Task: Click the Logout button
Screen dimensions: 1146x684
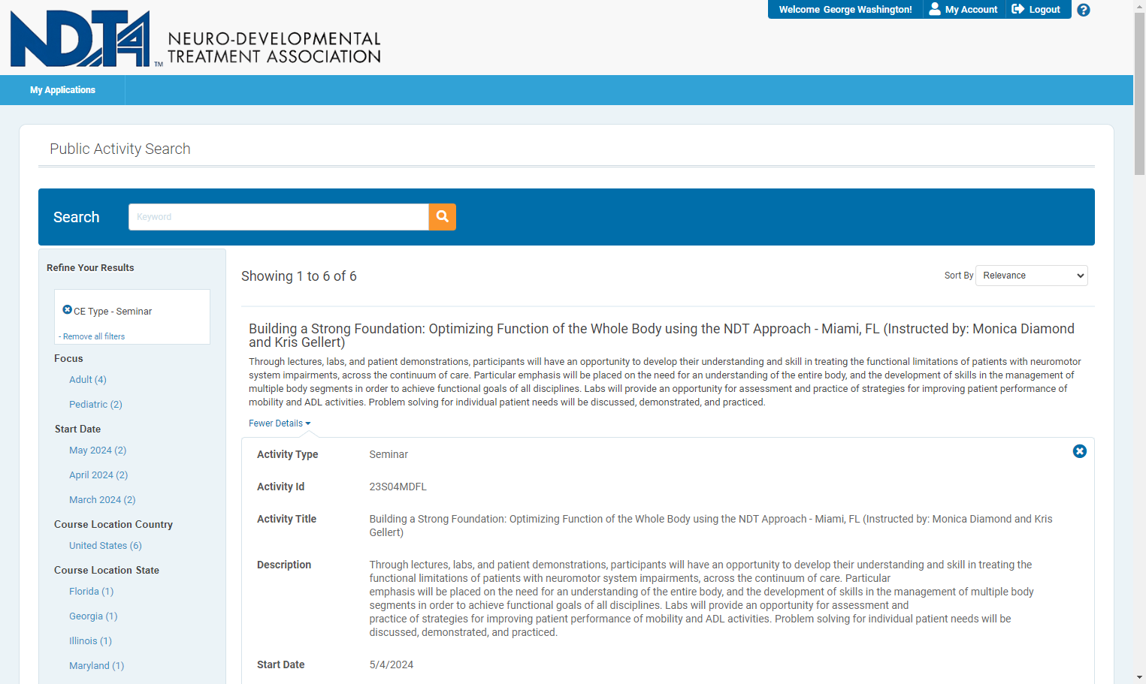Action: 1036,9
